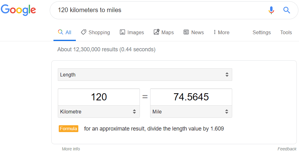Start voice search with microphone icon
The height and width of the screenshot is (156, 299).
coord(271,10)
